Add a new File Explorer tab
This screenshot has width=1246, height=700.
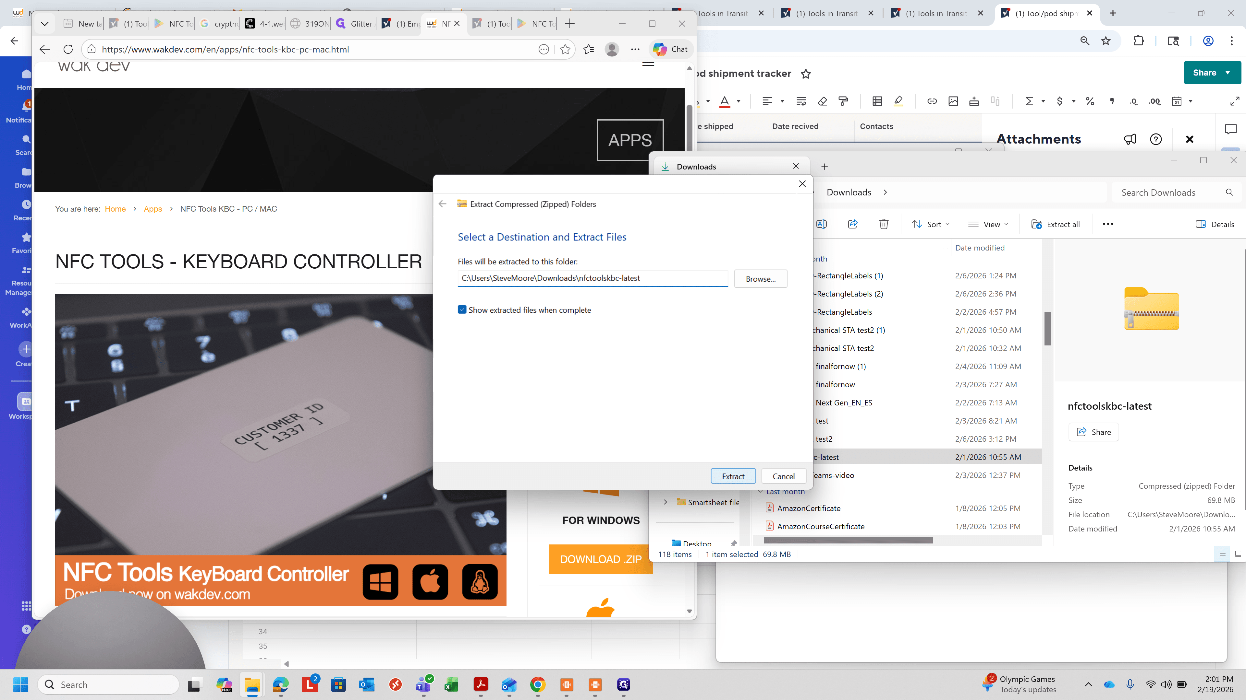(825, 167)
